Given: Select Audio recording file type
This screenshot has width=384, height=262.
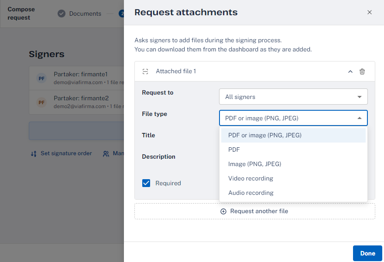Looking at the screenshot, I should point(293,193).
